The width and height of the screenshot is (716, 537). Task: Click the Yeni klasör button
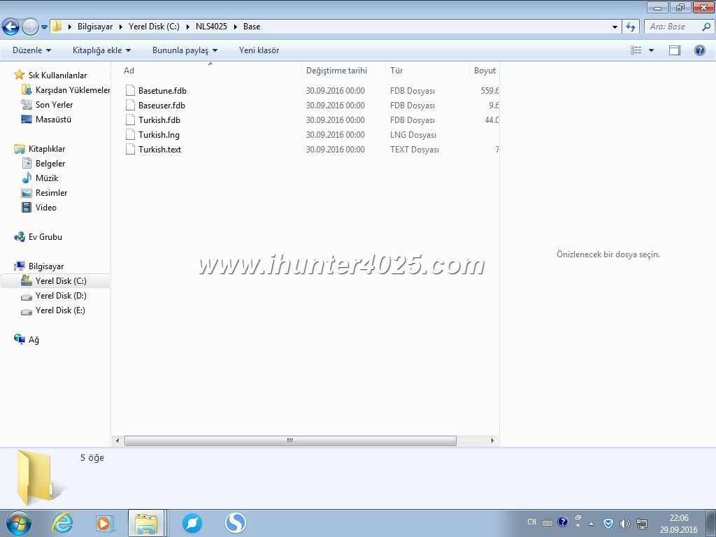259,50
